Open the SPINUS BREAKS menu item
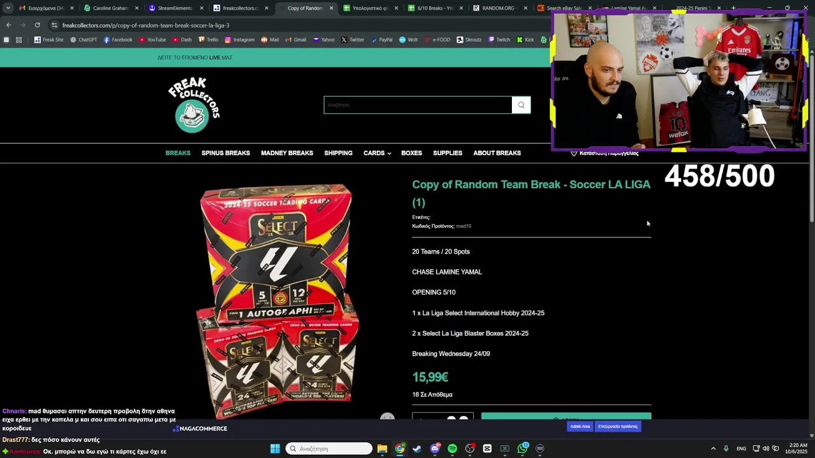 point(225,153)
